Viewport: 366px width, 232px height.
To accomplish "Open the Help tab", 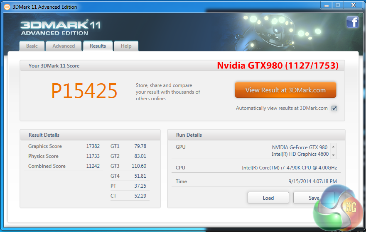I will click(126, 46).
